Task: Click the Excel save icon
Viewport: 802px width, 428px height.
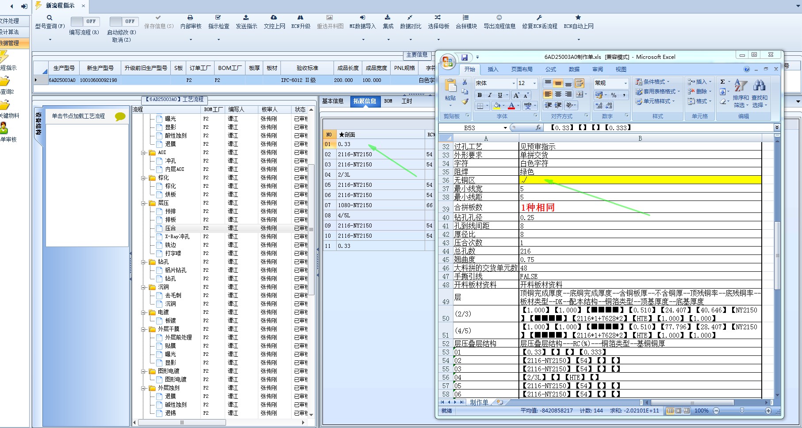Action: (464, 58)
